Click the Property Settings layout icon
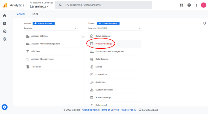 (x=92, y=44)
